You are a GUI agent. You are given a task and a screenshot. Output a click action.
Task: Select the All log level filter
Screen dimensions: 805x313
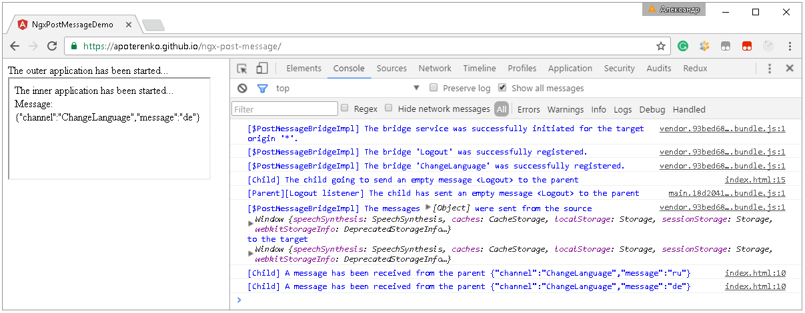(x=502, y=109)
